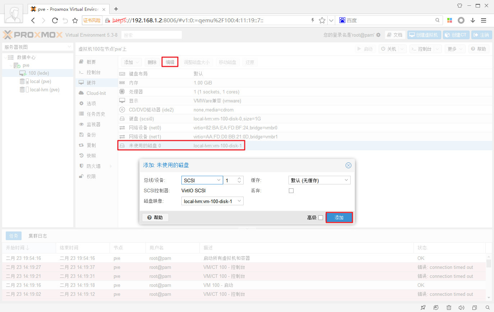Expand the 控制台 console toolbar dropdown arrow
The image size is (494, 312).
pyautogui.click(x=438, y=49)
